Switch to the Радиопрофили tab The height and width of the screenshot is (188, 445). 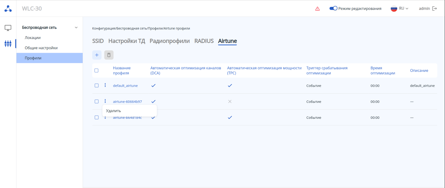(170, 41)
